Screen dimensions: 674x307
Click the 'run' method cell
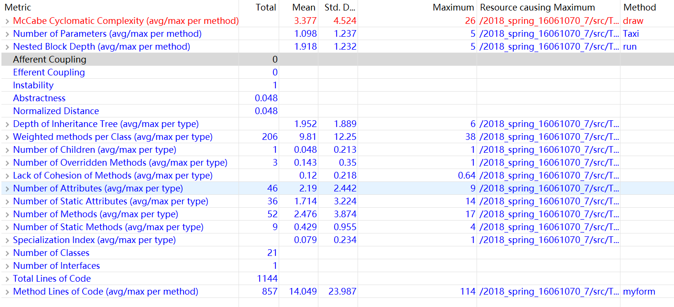[x=630, y=47]
